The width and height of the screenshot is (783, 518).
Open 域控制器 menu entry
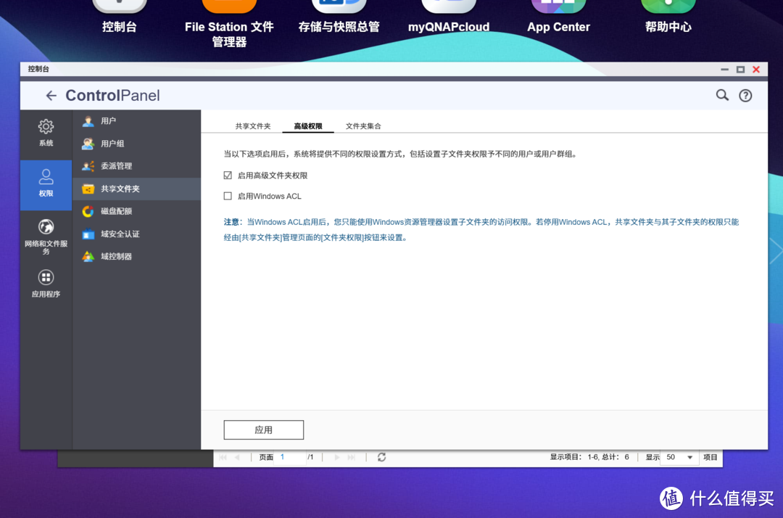point(116,256)
